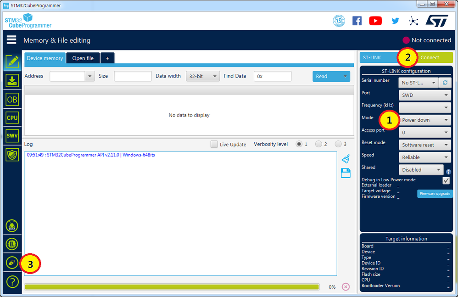Click the '0%' progress value
The width and height of the screenshot is (458, 297).
pos(332,287)
